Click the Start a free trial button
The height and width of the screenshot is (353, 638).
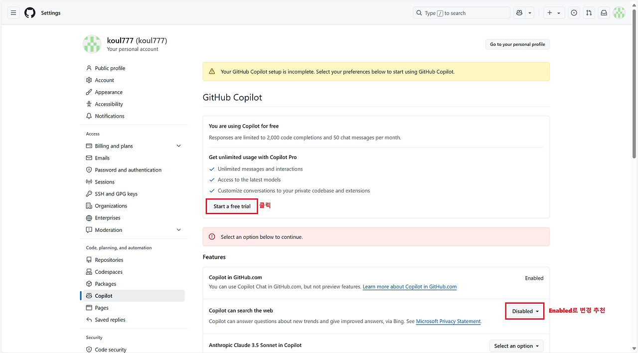(231, 206)
